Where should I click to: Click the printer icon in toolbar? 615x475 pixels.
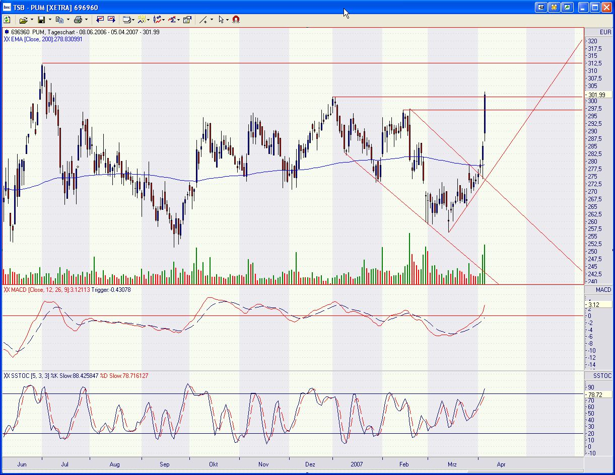coord(78,20)
